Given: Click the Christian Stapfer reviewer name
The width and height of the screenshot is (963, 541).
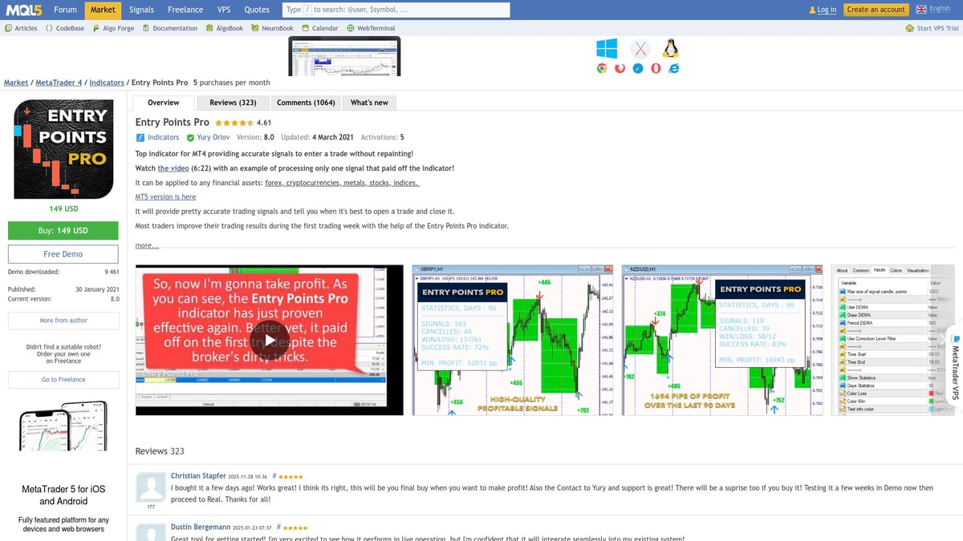Looking at the screenshot, I should [x=198, y=476].
